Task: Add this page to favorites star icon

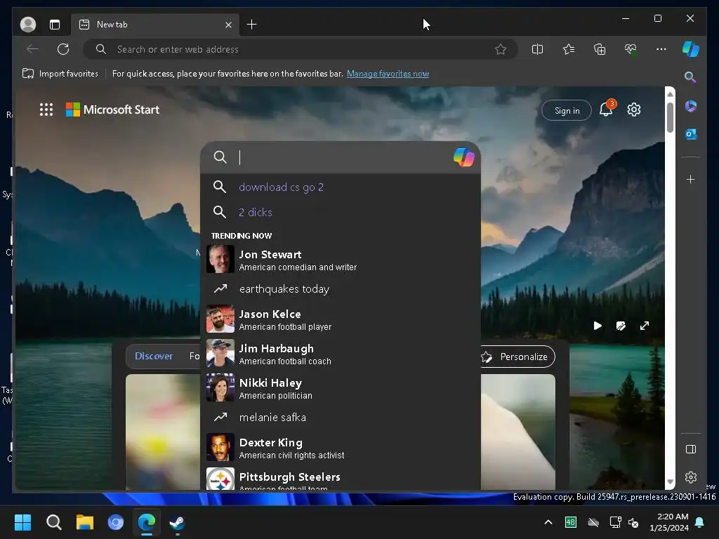Action: (x=501, y=49)
